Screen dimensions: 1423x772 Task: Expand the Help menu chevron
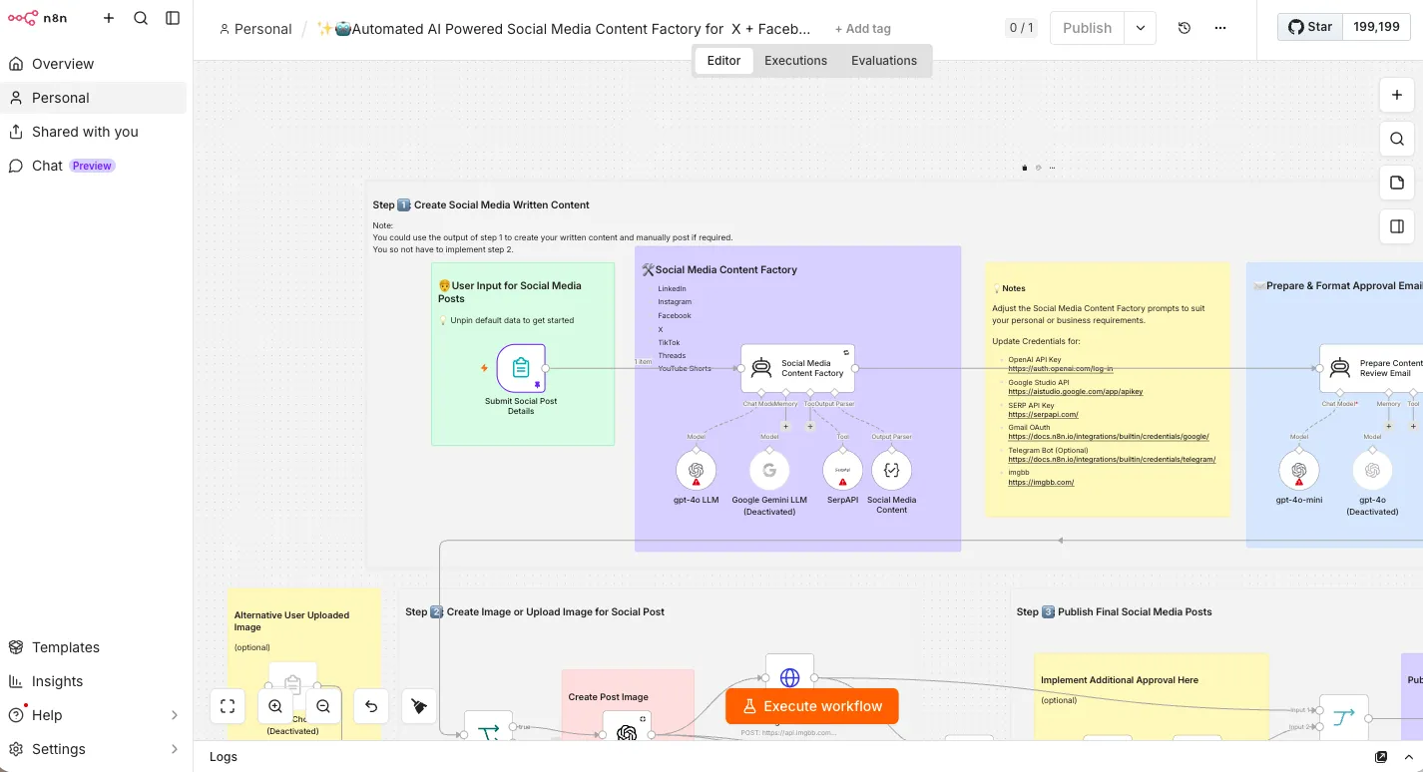coord(175,715)
